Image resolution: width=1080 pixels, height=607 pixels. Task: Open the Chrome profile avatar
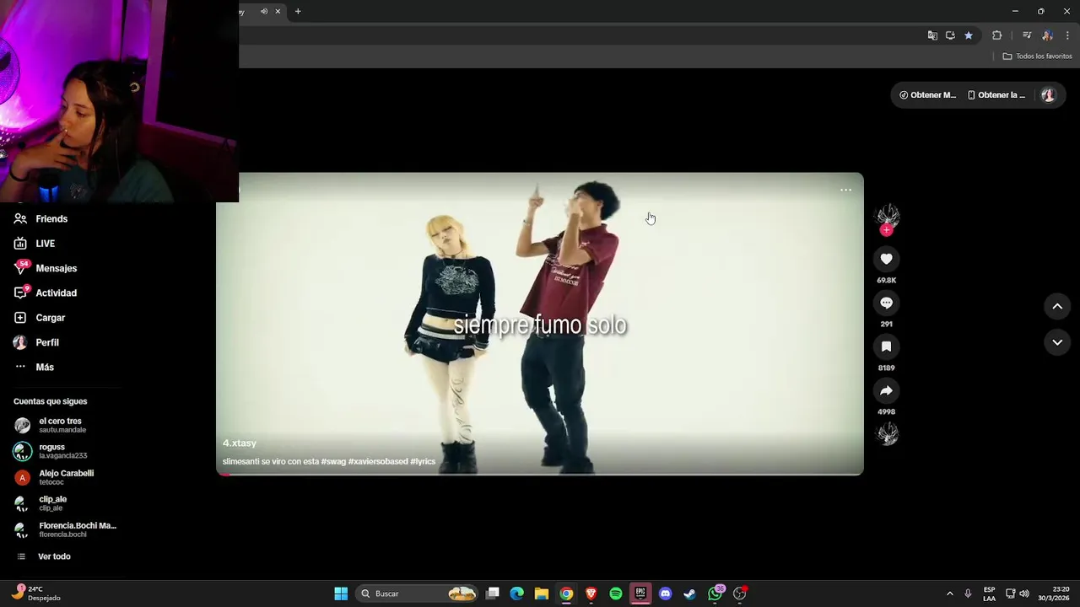[1047, 35]
